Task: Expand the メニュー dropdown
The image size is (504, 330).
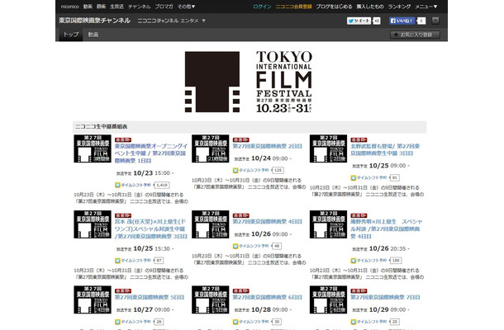Action: [426, 7]
